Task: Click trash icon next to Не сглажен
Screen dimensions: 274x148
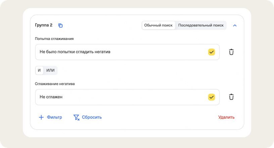Action: coord(231,97)
